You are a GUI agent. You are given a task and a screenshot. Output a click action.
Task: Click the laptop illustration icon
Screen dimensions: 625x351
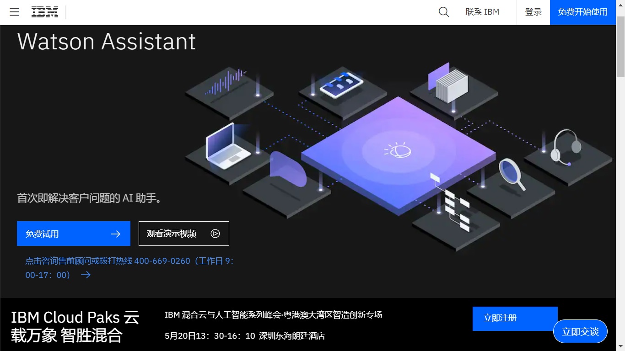227,147
